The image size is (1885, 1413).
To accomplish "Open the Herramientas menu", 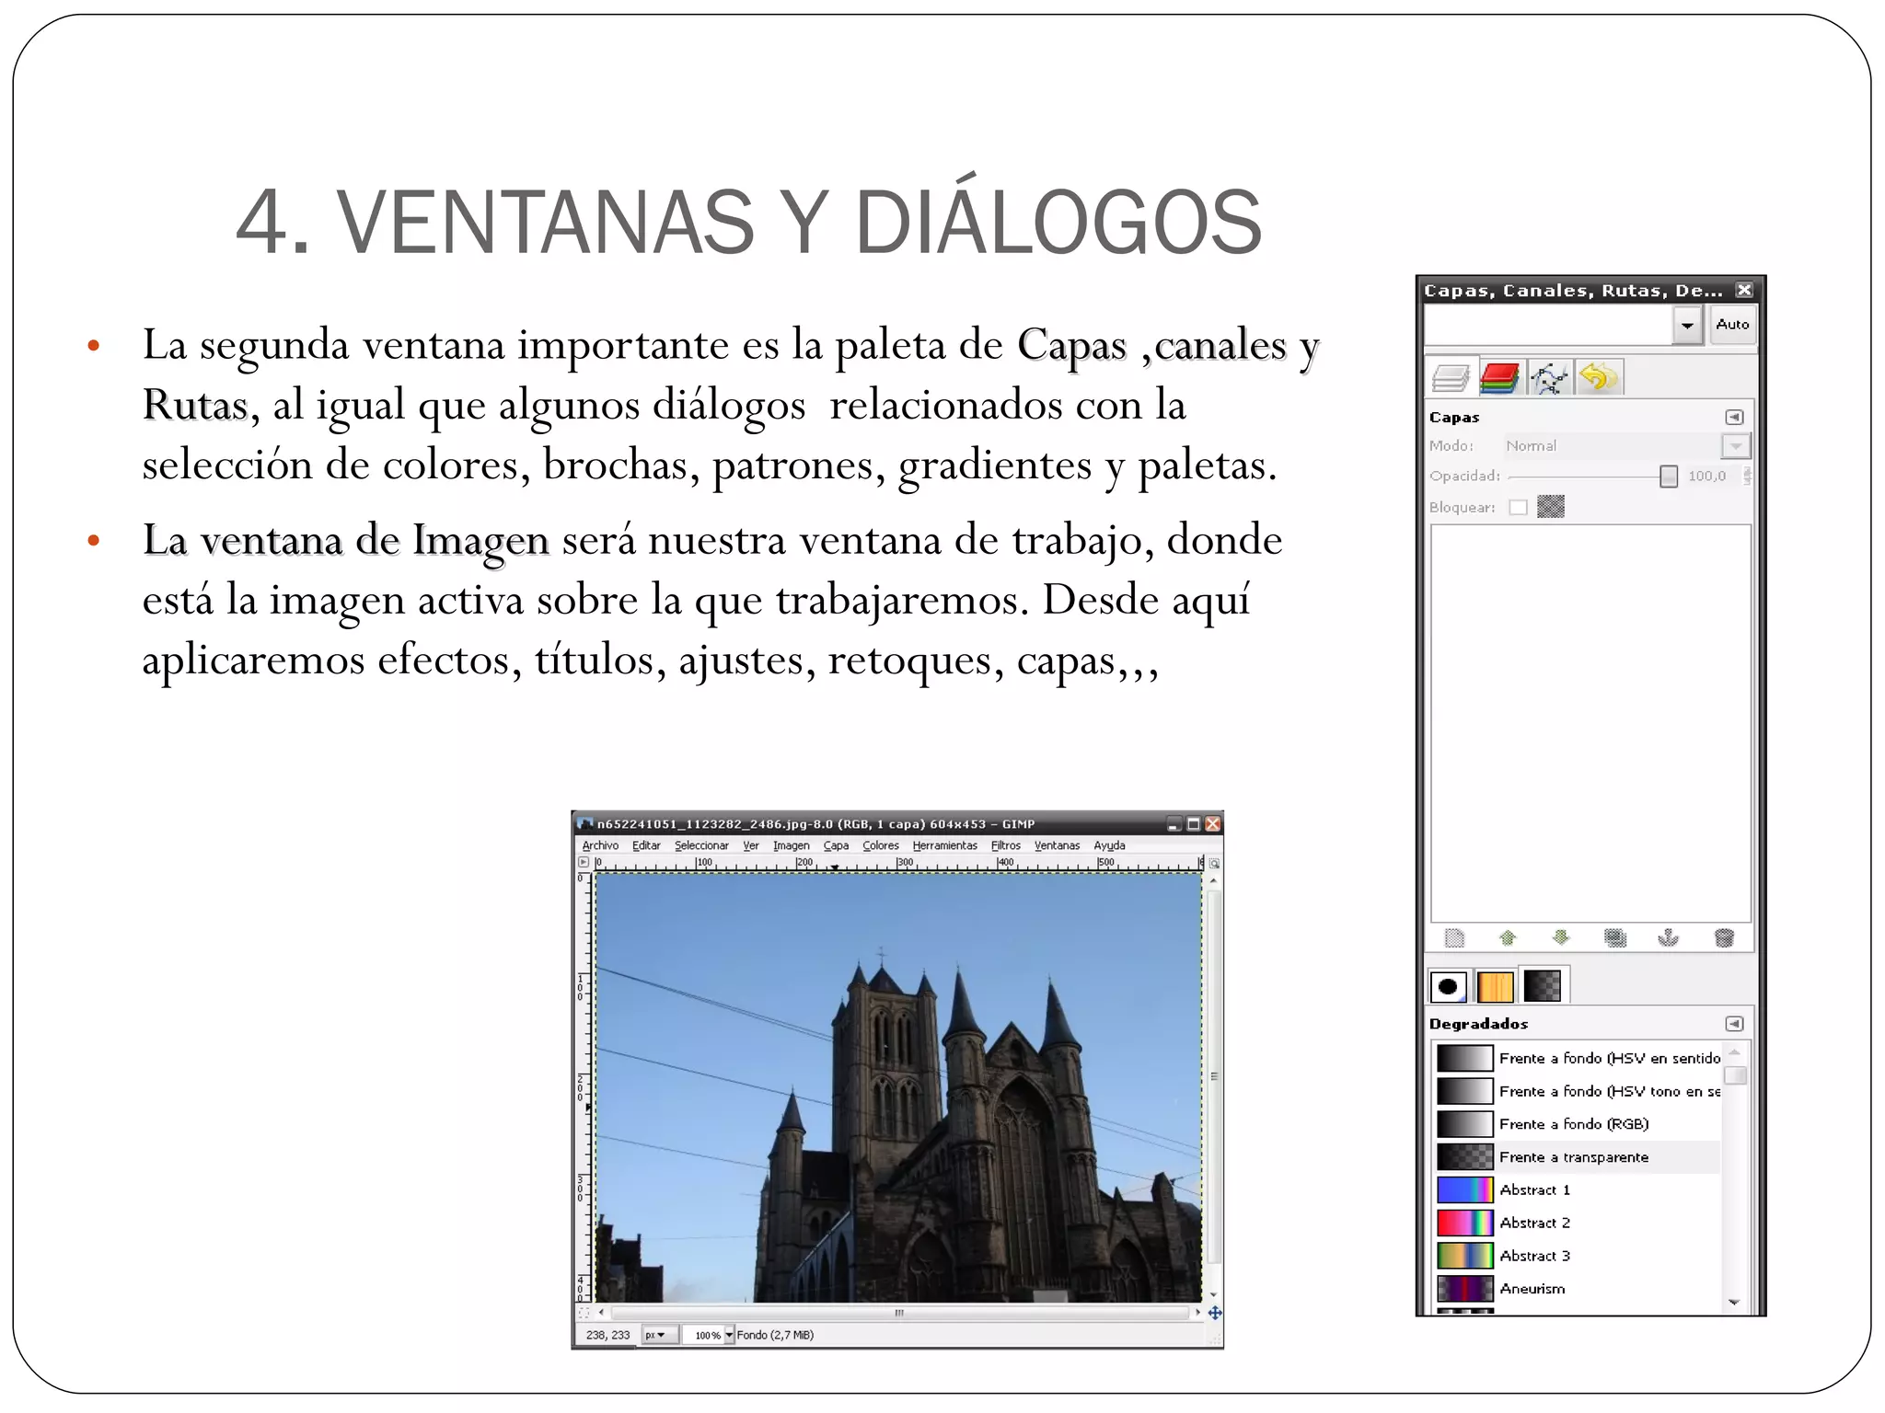I will pos(945,845).
